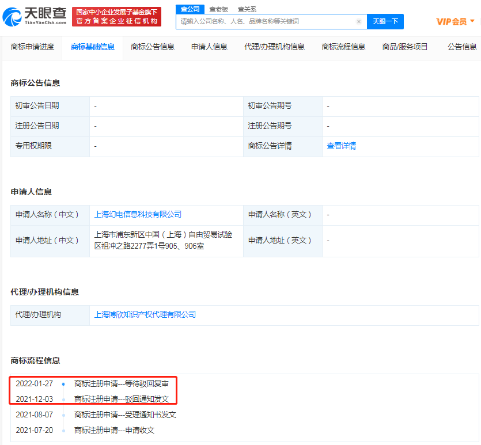Jump to the 商标流程信息 tab
The image size is (481, 445).
[343, 47]
